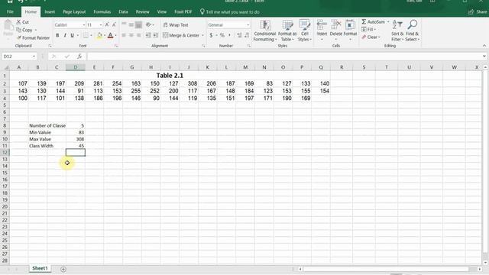The height and width of the screenshot is (275, 489).
Task: Click the Orientation text angle icon
Action: [149, 24]
